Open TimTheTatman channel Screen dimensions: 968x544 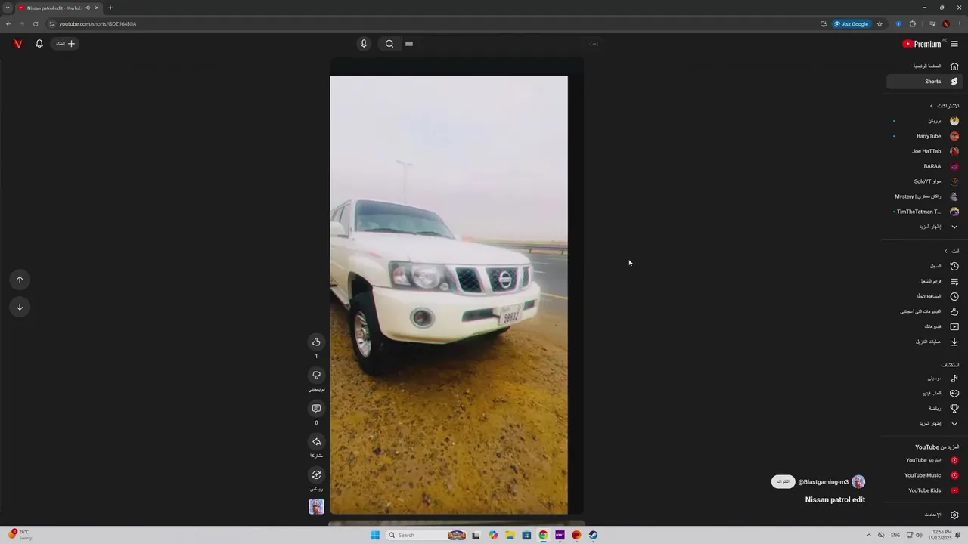(923, 212)
